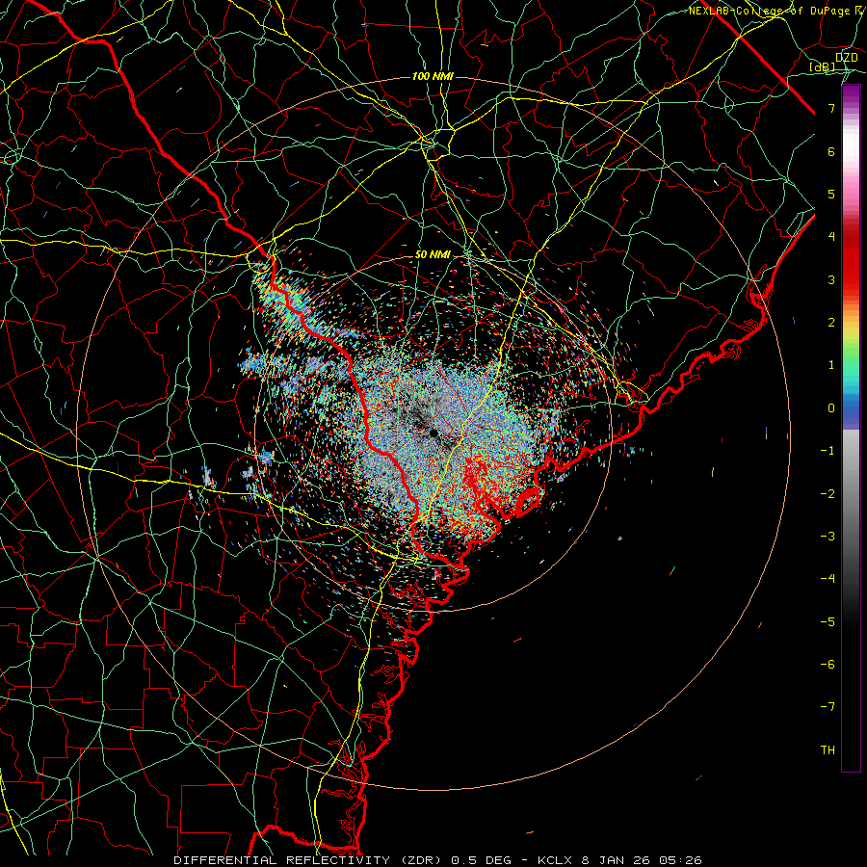Screen dimensions: 867x867
Task: Click the "0" label on the color scale
Action: (831, 408)
